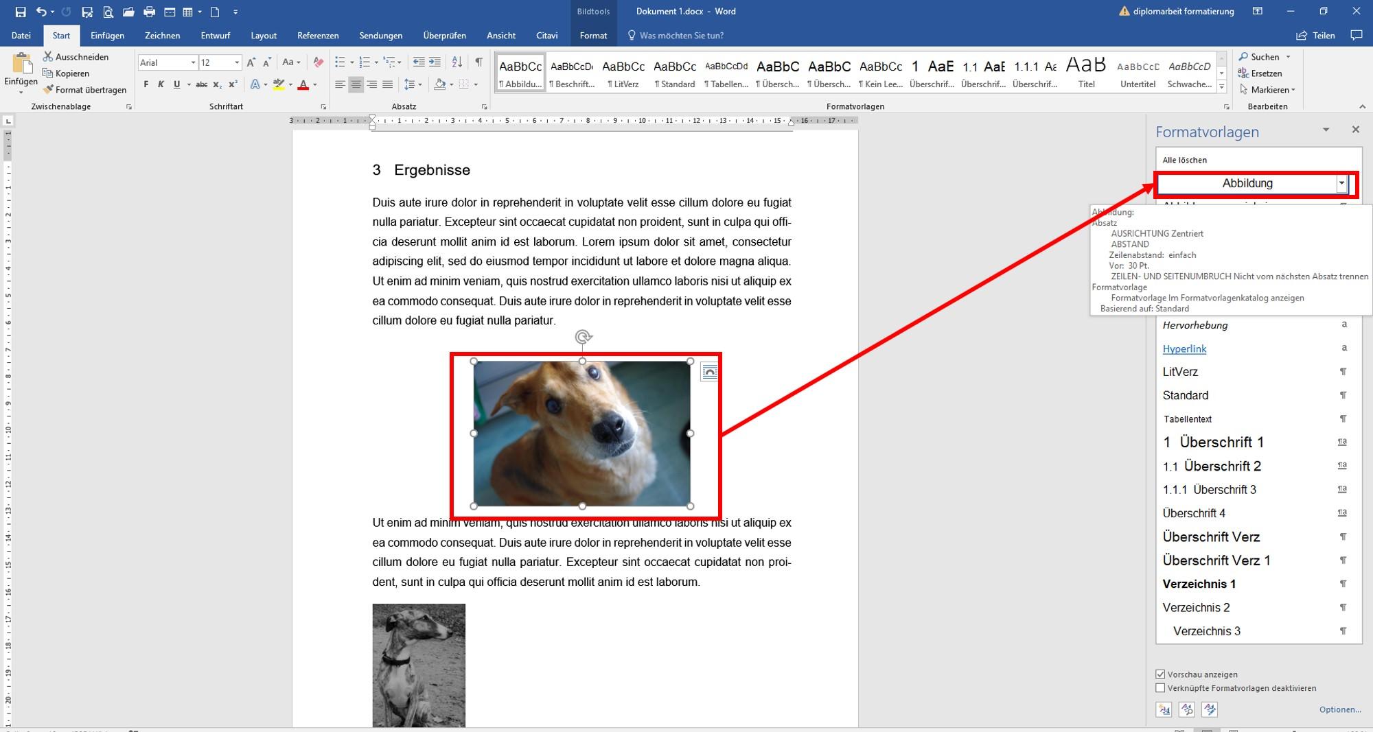Open the Format tab under Bildtools
Screen dimensions: 1373x732
592,35
